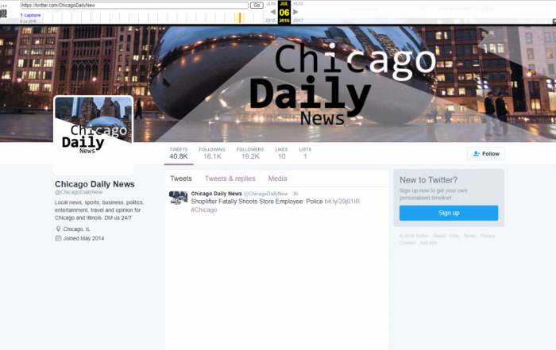Select the AUG month in Wayback bar

[298, 3]
